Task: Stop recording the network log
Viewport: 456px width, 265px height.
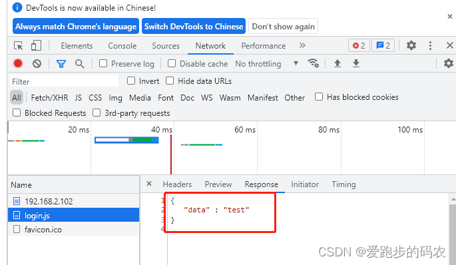Action: (18, 63)
